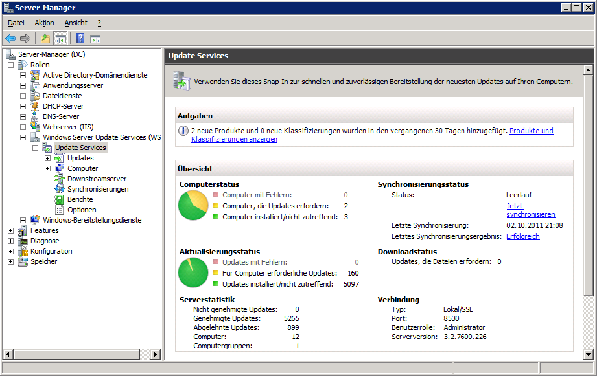This screenshot has height=376, width=597.
Task: Click the Windows Server Update Services icon
Action: pos(35,137)
